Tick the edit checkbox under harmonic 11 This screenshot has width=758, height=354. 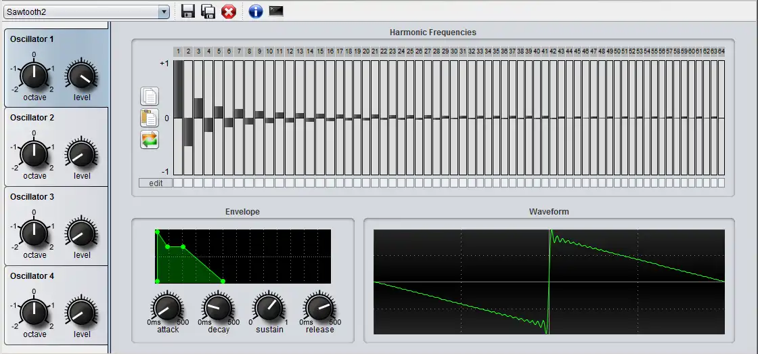click(280, 183)
